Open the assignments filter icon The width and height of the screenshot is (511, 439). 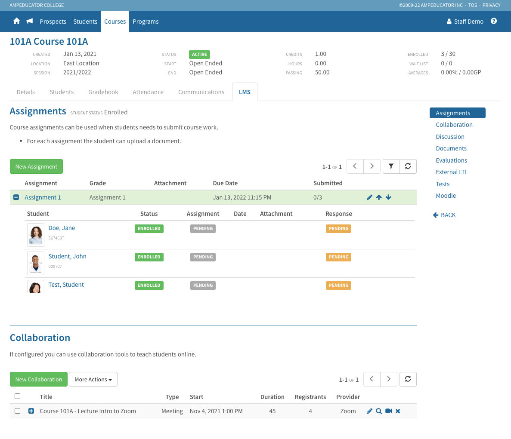(x=391, y=166)
